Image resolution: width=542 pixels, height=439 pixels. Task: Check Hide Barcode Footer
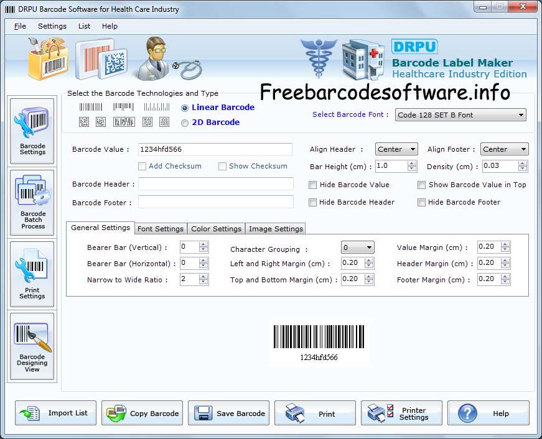[421, 203]
